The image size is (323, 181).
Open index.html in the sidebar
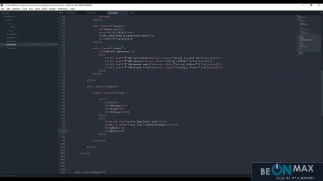11,41
